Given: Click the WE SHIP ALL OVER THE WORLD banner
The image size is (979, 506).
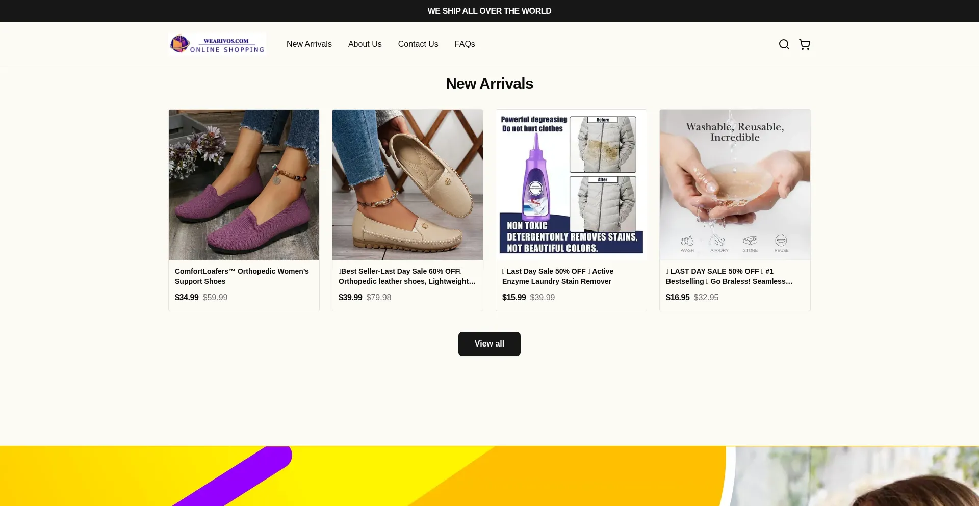Looking at the screenshot, I should point(489,11).
